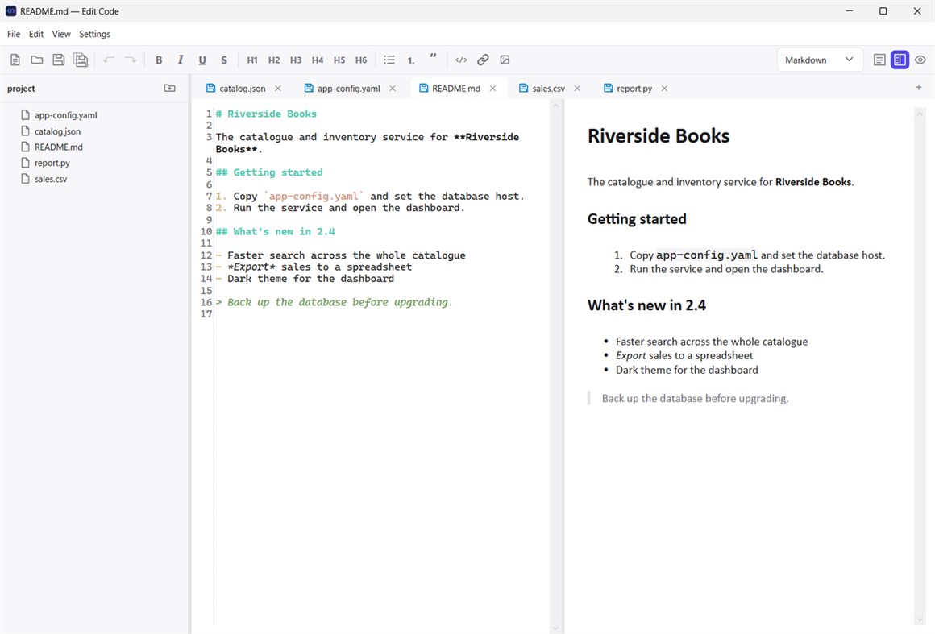
Task: Close the catalog.json tab
Action: pyautogui.click(x=278, y=88)
